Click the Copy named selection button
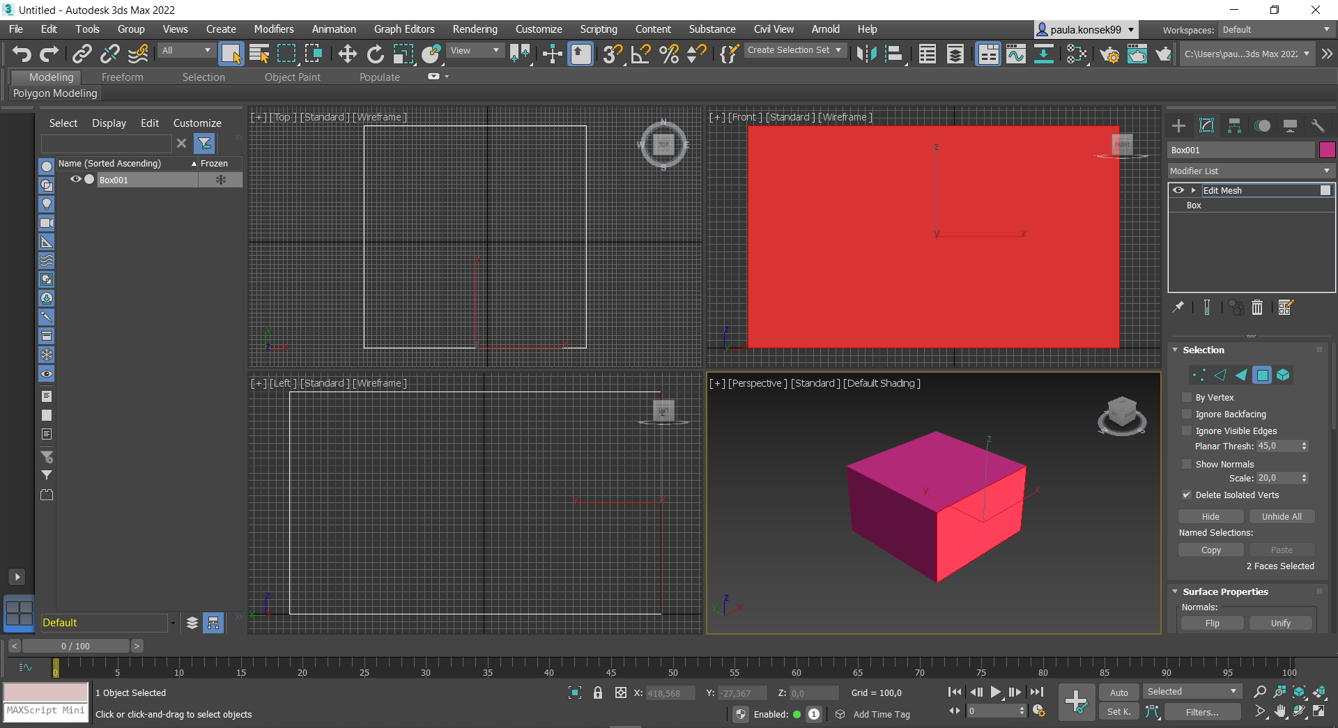Screen dimensions: 1338x728 [1210, 550]
